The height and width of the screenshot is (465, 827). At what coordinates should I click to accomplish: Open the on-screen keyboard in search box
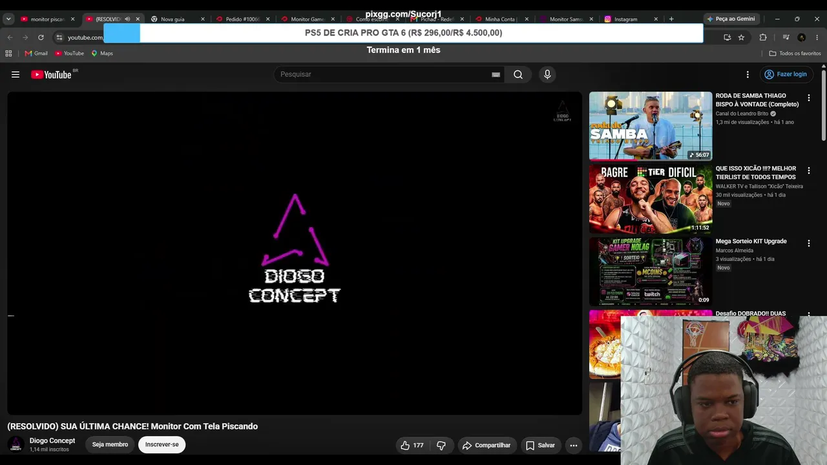pyautogui.click(x=496, y=74)
